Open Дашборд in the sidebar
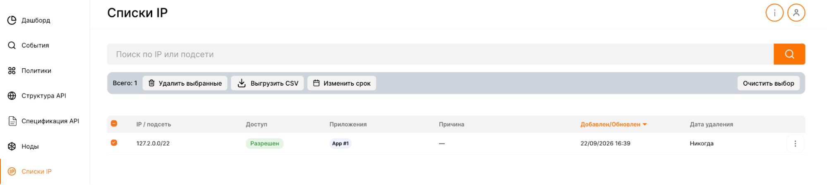827x185 pixels. [36, 20]
